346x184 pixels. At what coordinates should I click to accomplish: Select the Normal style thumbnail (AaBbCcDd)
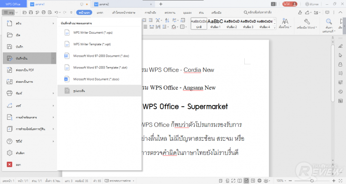tap(199, 24)
